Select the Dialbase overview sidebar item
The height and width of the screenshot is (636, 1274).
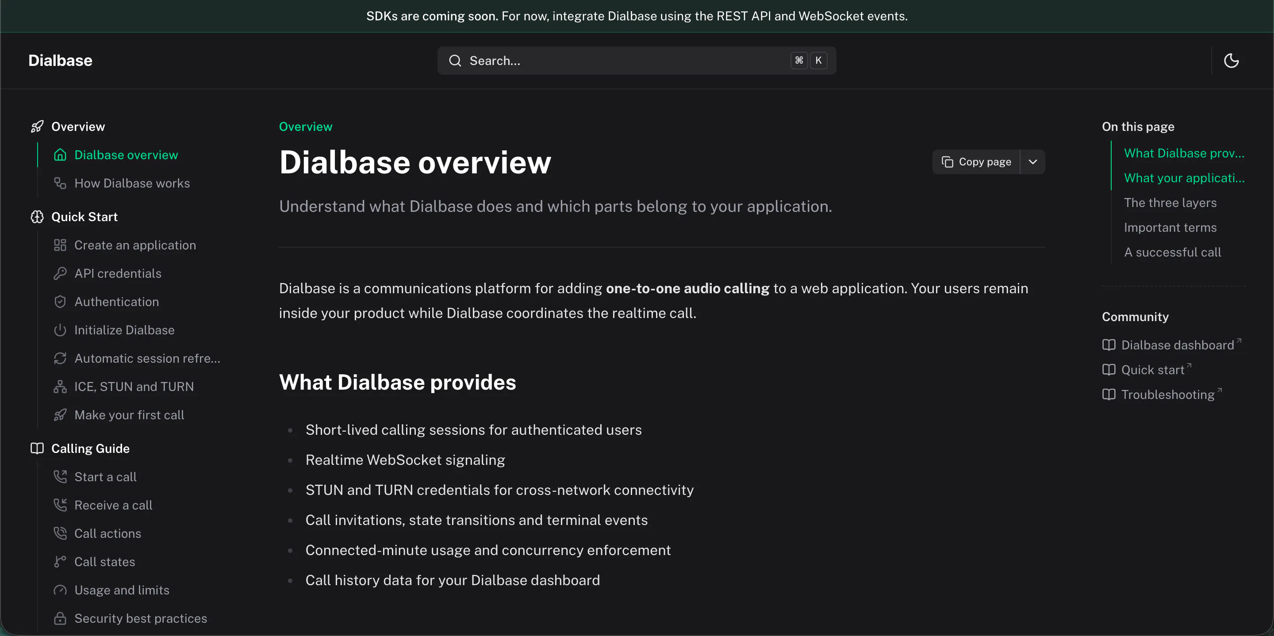126,155
